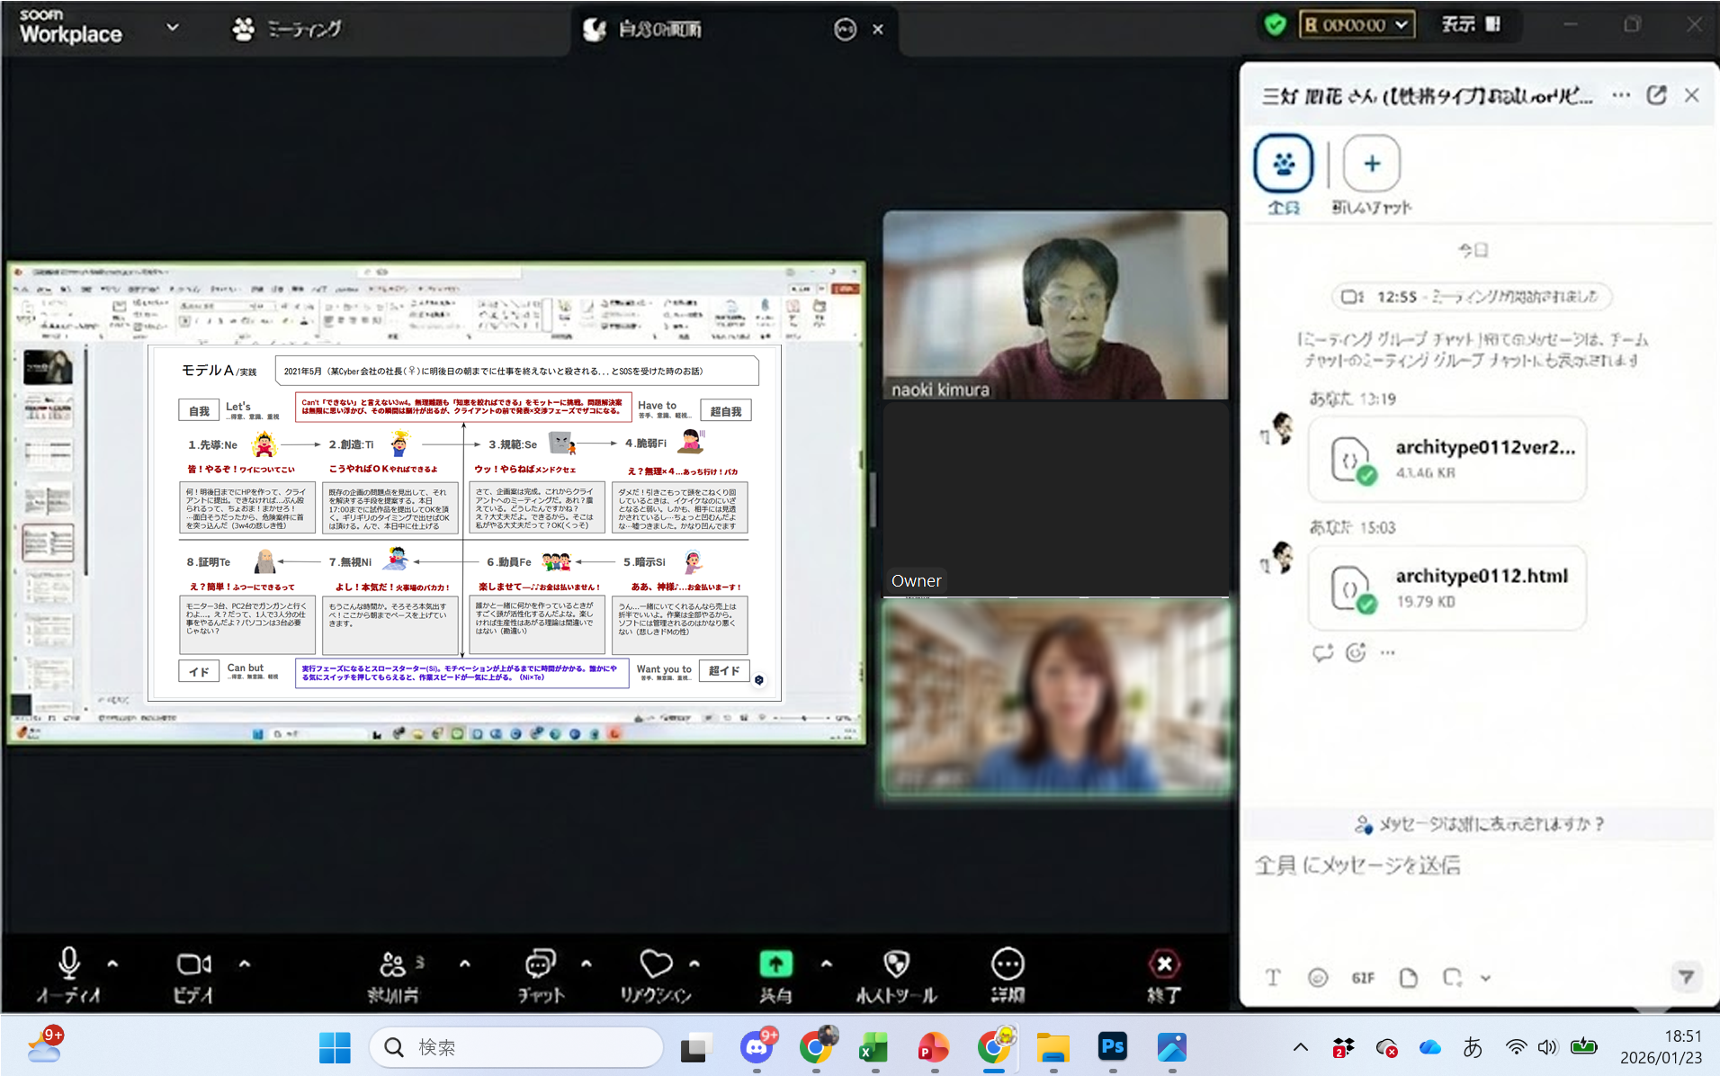Open PowerPoint from the taskbar
Image resolution: width=1720 pixels, height=1076 pixels.
pyautogui.click(x=933, y=1047)
